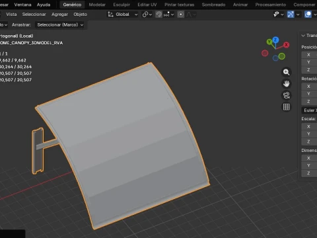Open gizmo options chevron dropdown
Screen dimensions: 317x238
[x=298, y=15]
